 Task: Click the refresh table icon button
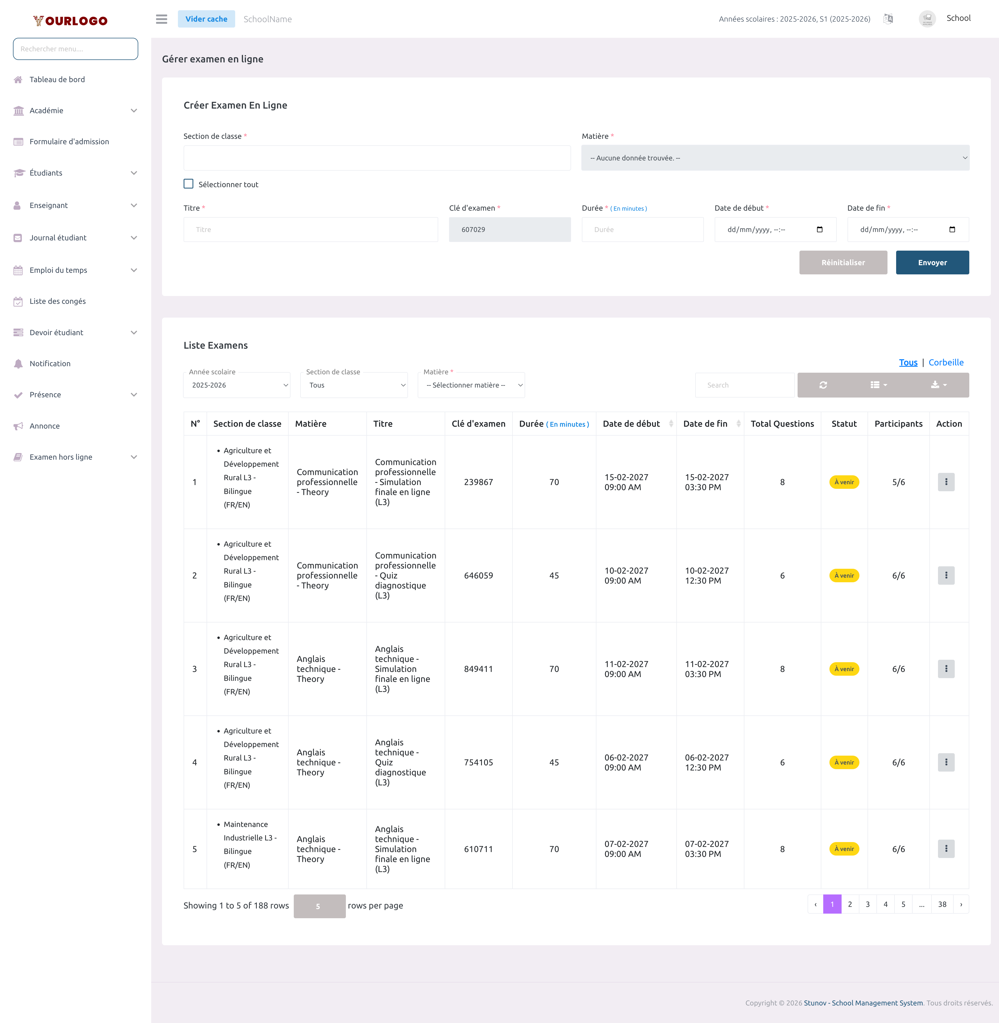click(823, 385)
